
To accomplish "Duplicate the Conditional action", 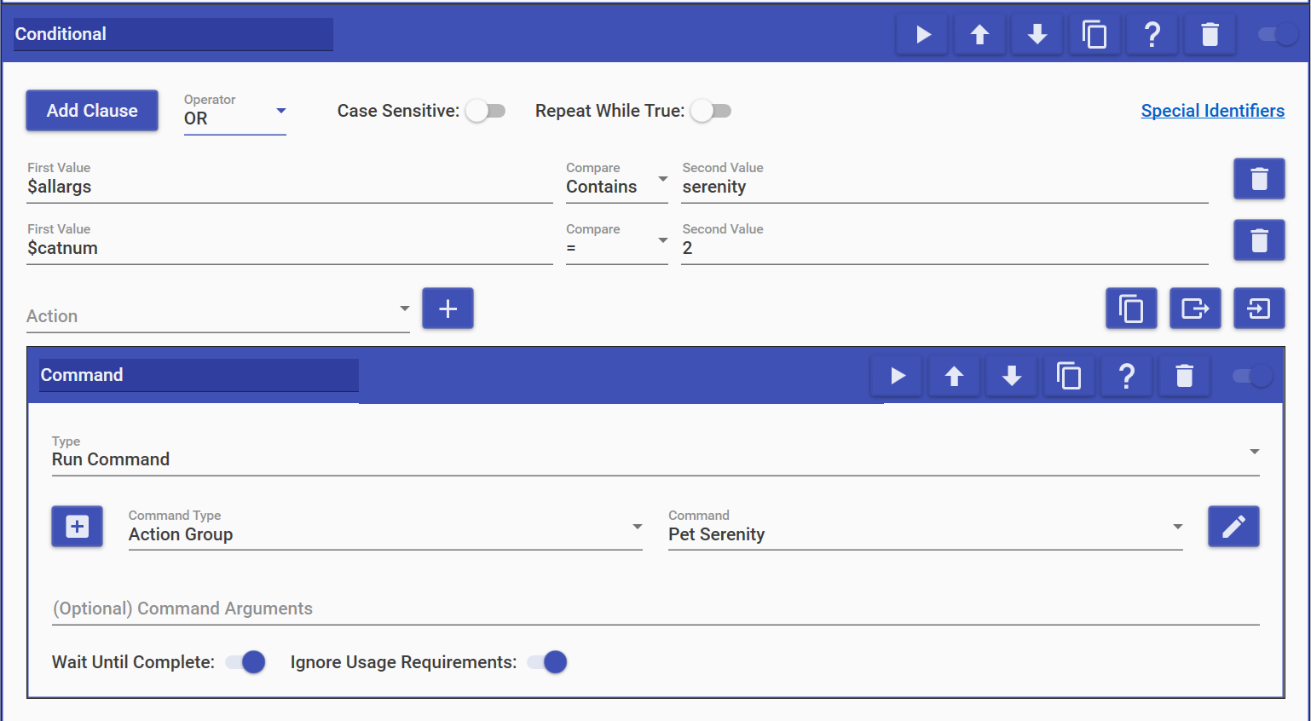I will point(1094,35).
